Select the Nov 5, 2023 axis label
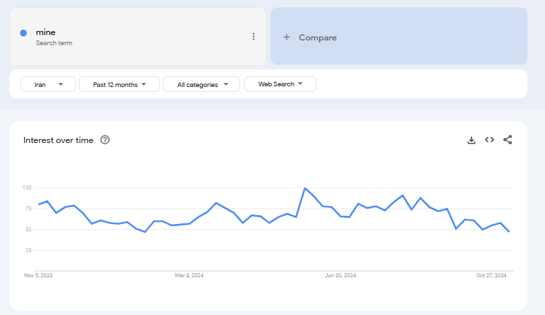This screenshot has width=545, height=315. (38, 275)
